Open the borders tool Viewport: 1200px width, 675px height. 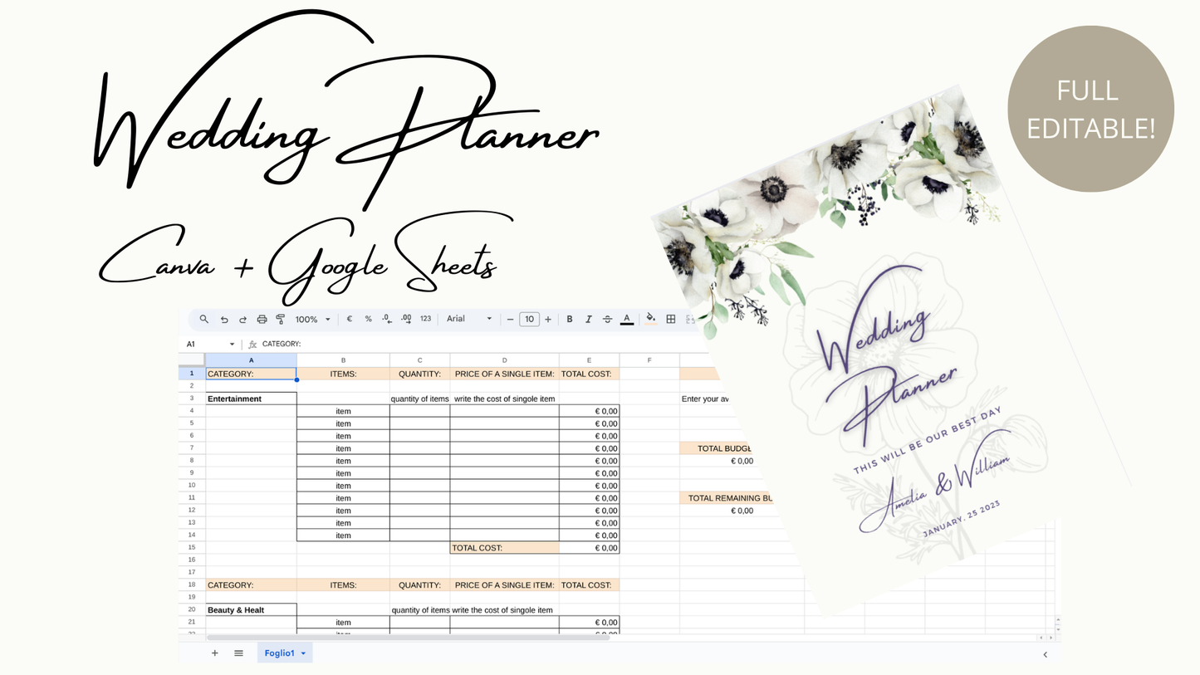click(671, 319)
